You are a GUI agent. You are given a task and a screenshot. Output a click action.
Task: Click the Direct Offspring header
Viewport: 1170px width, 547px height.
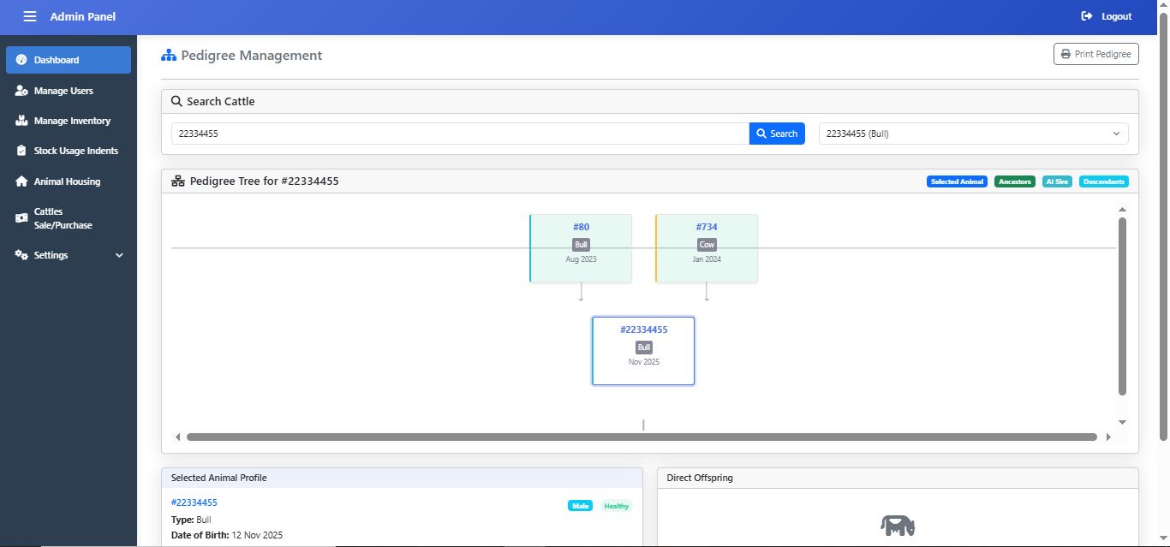coord(898,478)
